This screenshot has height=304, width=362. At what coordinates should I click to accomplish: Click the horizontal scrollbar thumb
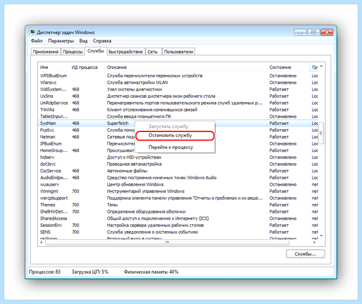(167, 242)
